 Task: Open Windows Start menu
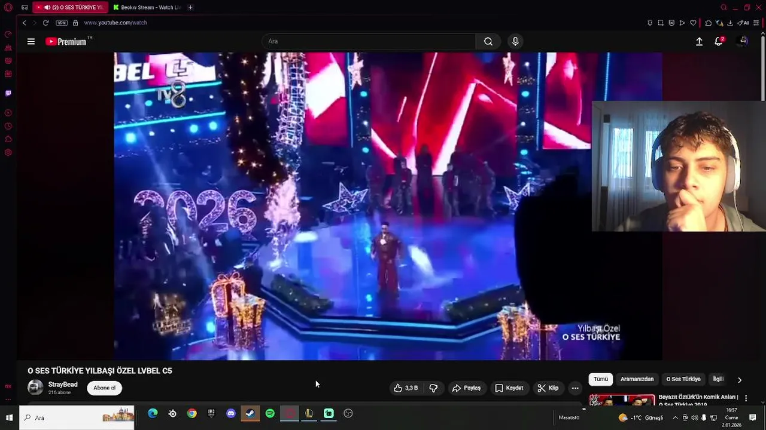coord(9,417)
